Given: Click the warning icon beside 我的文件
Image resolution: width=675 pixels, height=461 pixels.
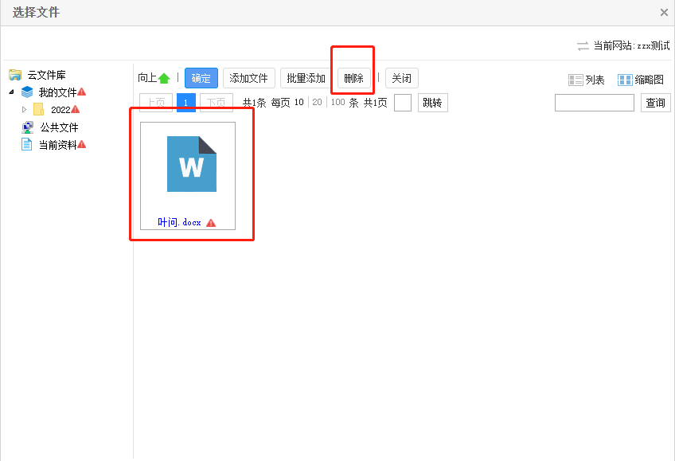Looking at the screenshot, I should [x=81, y=92].
